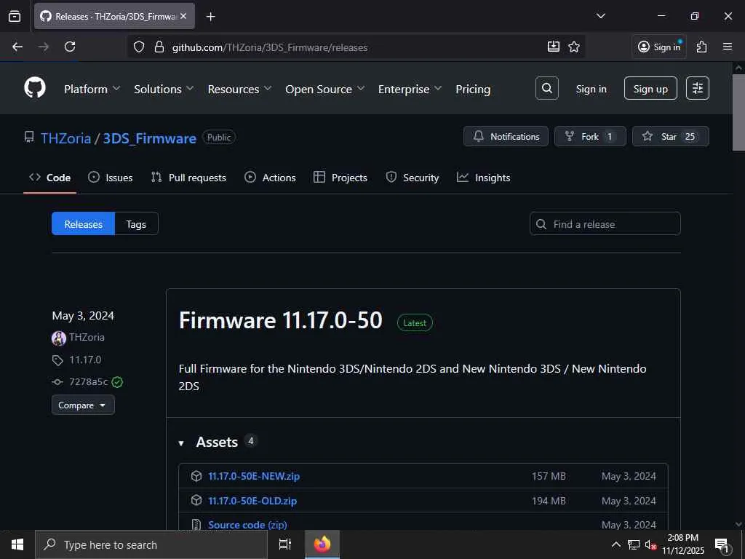Screen dimensions: 745x559
Task: Click the THZoria author name link
Action: tap(87, 338)
